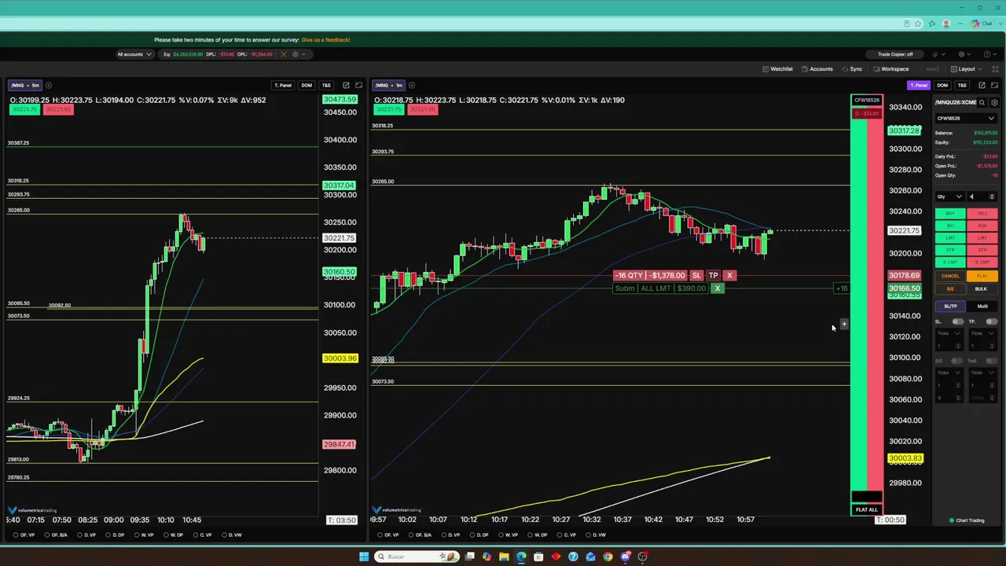Click the plus crosshair icon on the 1m chart
This screenshot has width=1006, height=566.
coord(844,324)
